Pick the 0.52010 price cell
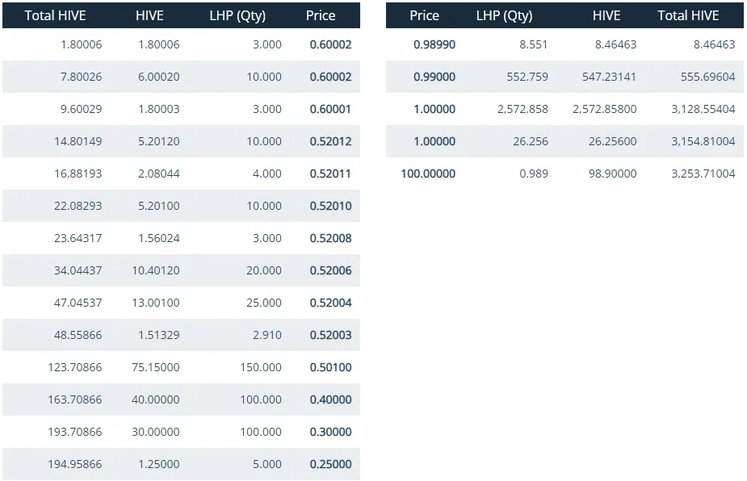Screen dimensions: 747x481 pos(330,207)
